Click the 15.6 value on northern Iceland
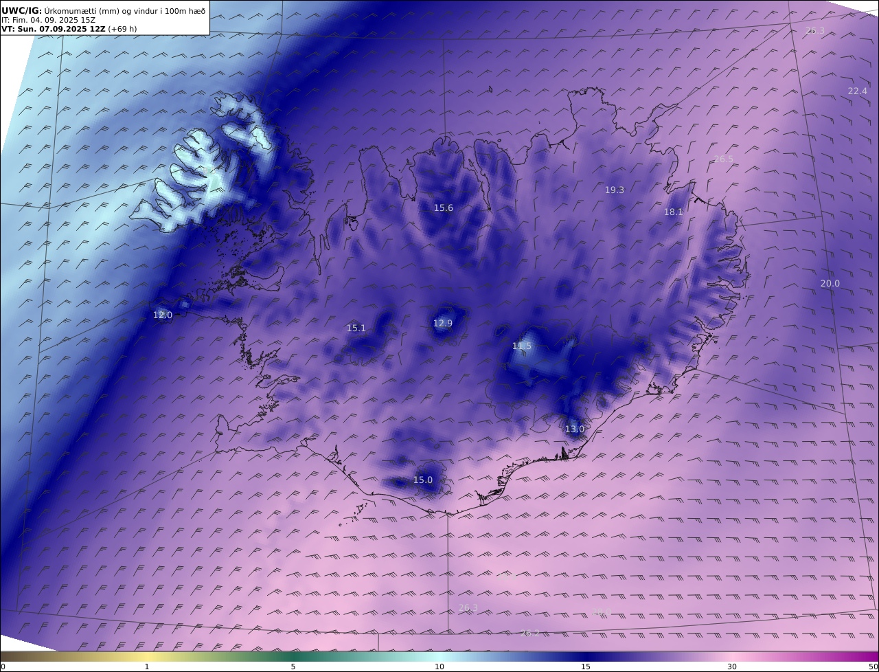 coord(443,208)
